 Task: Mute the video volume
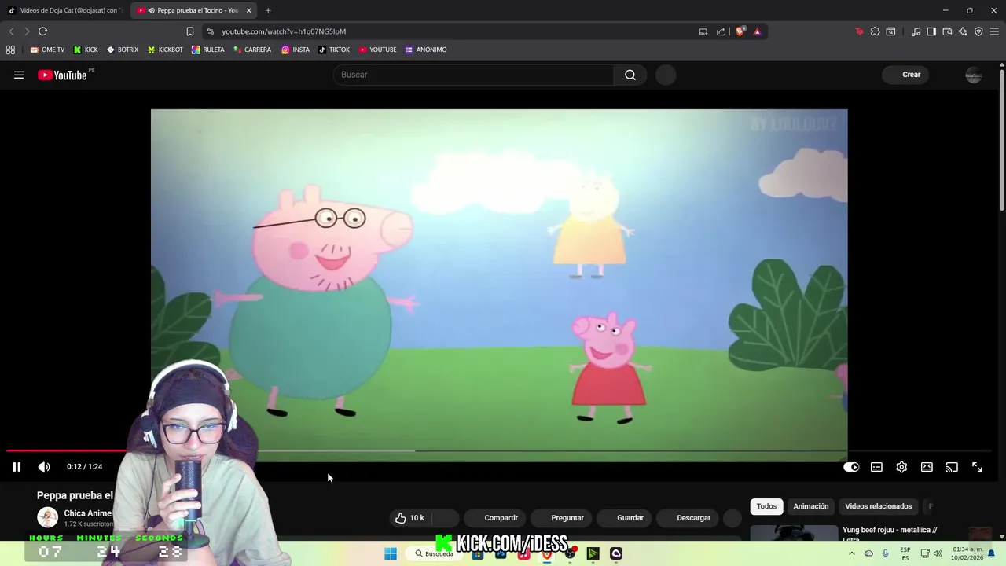click(x=44, y=467)
